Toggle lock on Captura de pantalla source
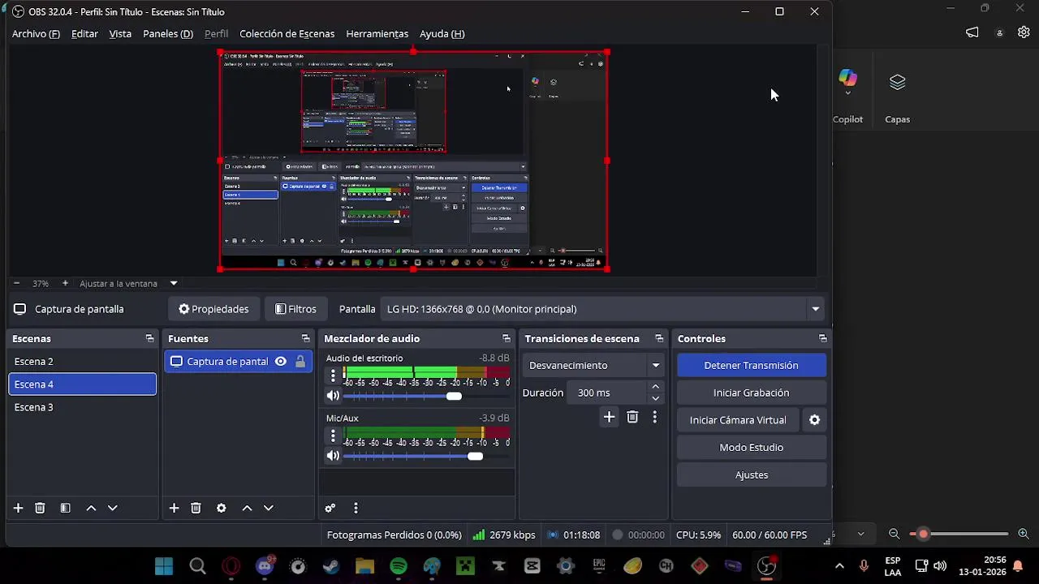 (x=300, y=362)
